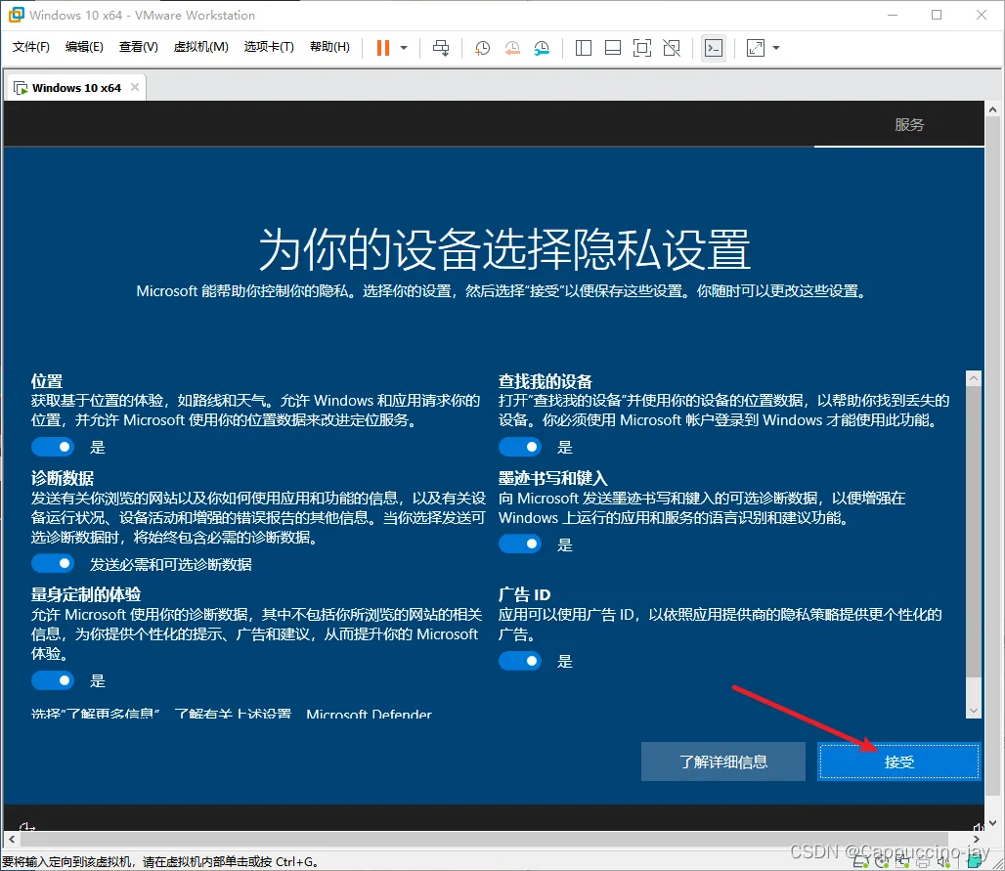Image resolution: width=1005 pixels, height=871 pixels.
Task: Open the snapshot manager wrench icon
Action: 543,48
